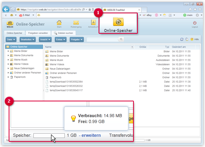
Task: Close the WEB.DE FreeMail browser tab
Action: (x=139, y=10)
